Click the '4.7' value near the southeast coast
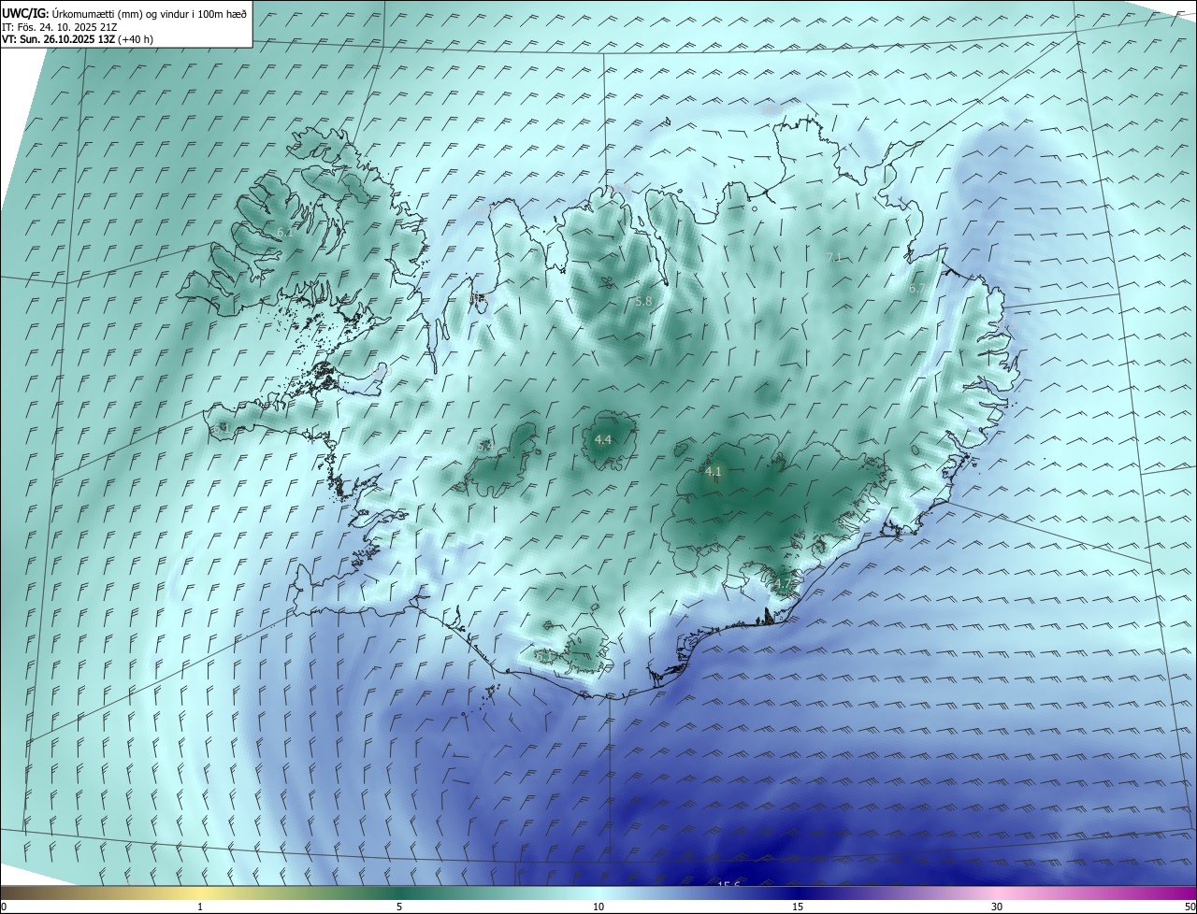1197x914 pixels. [x=782, y=585]
